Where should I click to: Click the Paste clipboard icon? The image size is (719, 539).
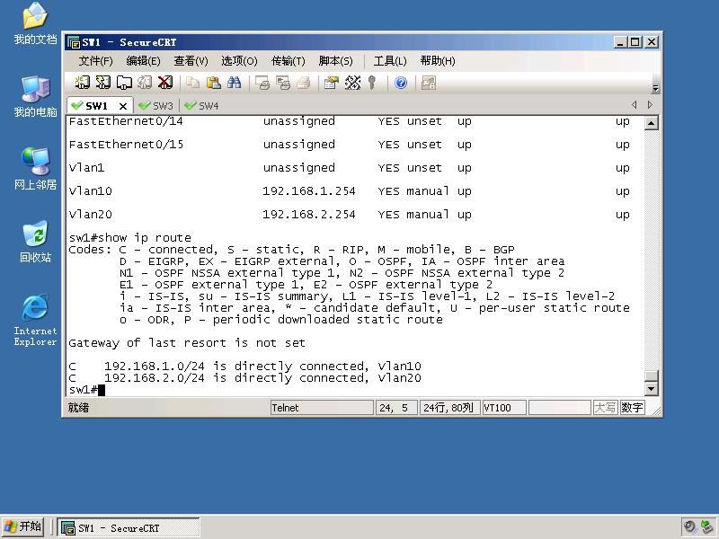pos(214,83)
